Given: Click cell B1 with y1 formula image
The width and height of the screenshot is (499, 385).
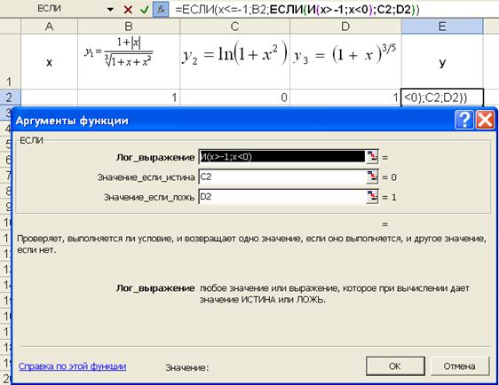Looking at the screenshot, I should pyautogui.click(x=129, y=61).
